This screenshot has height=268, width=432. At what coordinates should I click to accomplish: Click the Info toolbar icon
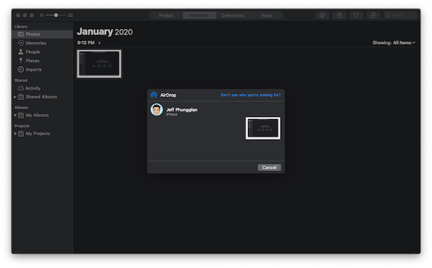(322, 16)
